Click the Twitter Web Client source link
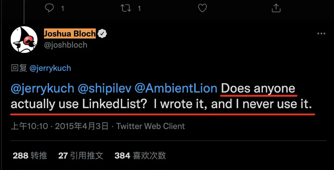334x170 pixels. coord(151,126)
